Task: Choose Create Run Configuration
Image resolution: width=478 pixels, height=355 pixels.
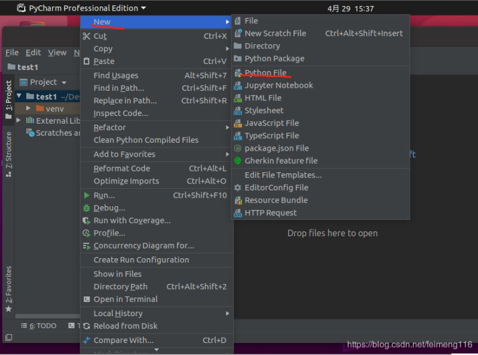Action: pos(157,260)
